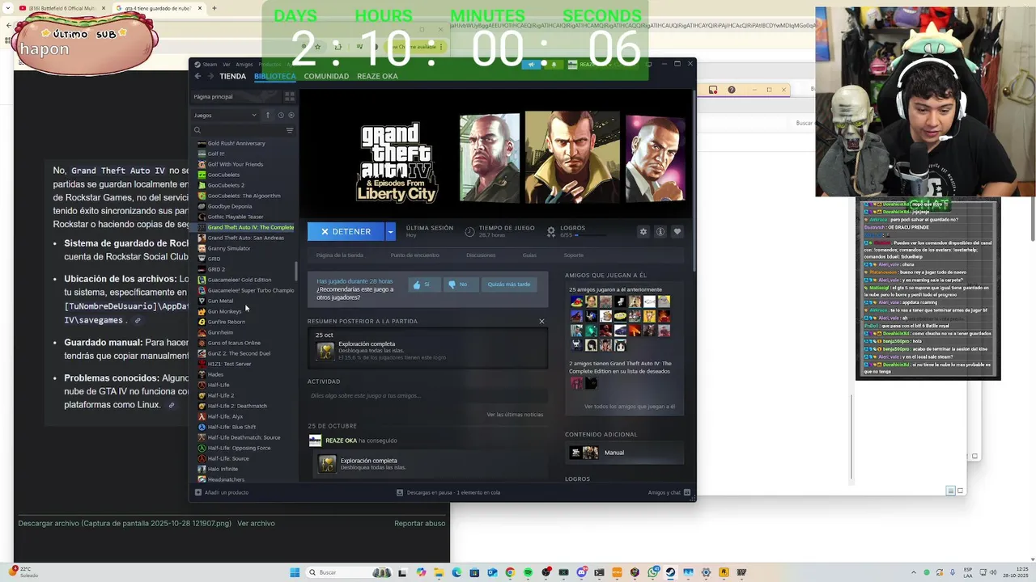The image size is (1036, 582).
Task: Open Steam notifications bell icon
Action: tap(554, 64)
